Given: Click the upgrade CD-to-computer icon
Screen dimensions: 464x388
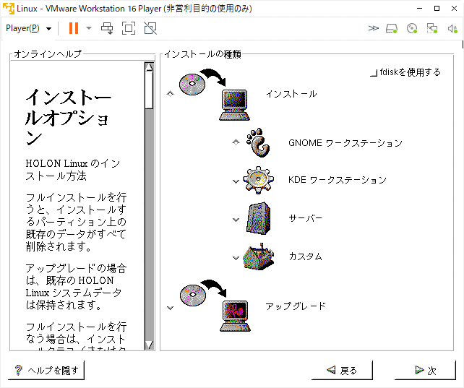Looking at the screenshot, I should point(215,306).
